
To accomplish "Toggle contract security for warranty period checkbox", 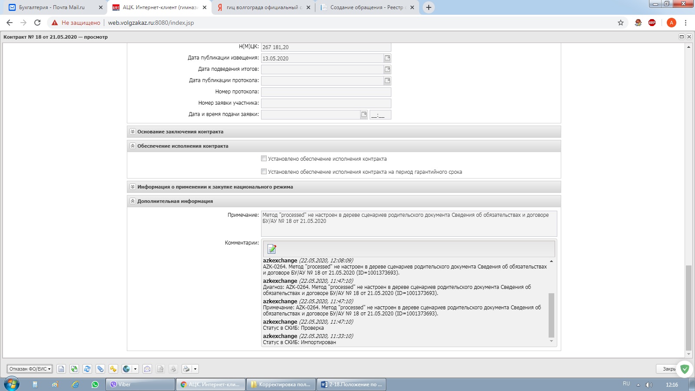I will [x=264, y=172].
